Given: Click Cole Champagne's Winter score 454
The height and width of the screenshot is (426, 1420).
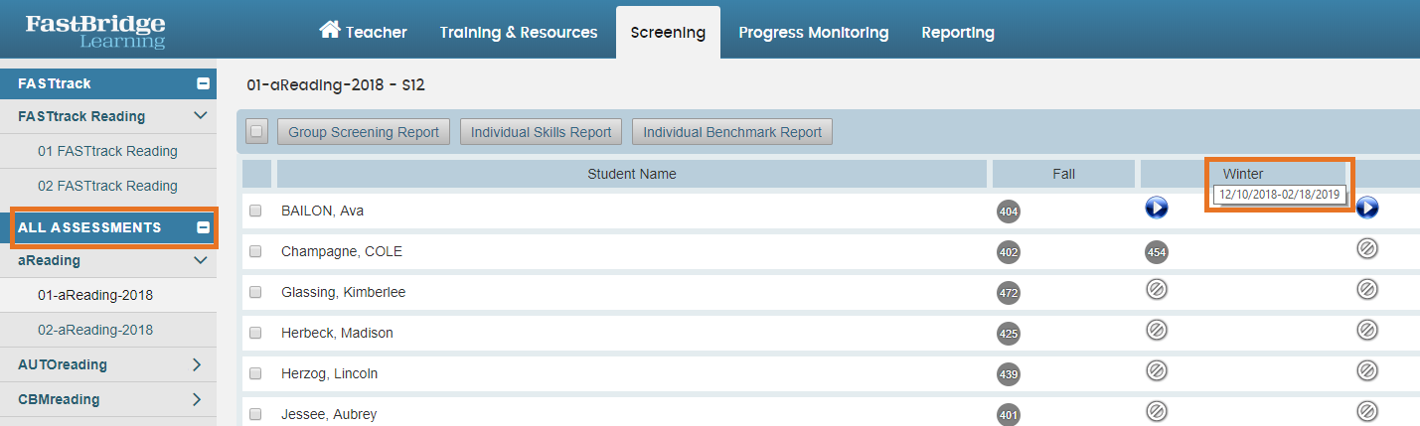Looking at the screenshot, I should [x=1156, y=252].
